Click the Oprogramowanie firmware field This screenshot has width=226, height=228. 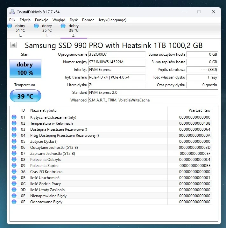tap(117, 54)
